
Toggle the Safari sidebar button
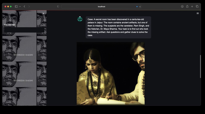point(16,6)
